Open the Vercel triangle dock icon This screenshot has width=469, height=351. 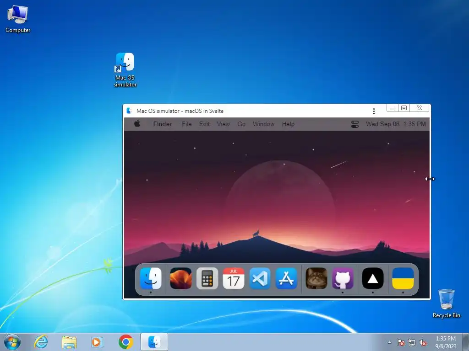coord(373,278)
